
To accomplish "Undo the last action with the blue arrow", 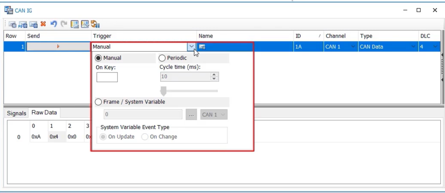I will (x=54, y=24).
